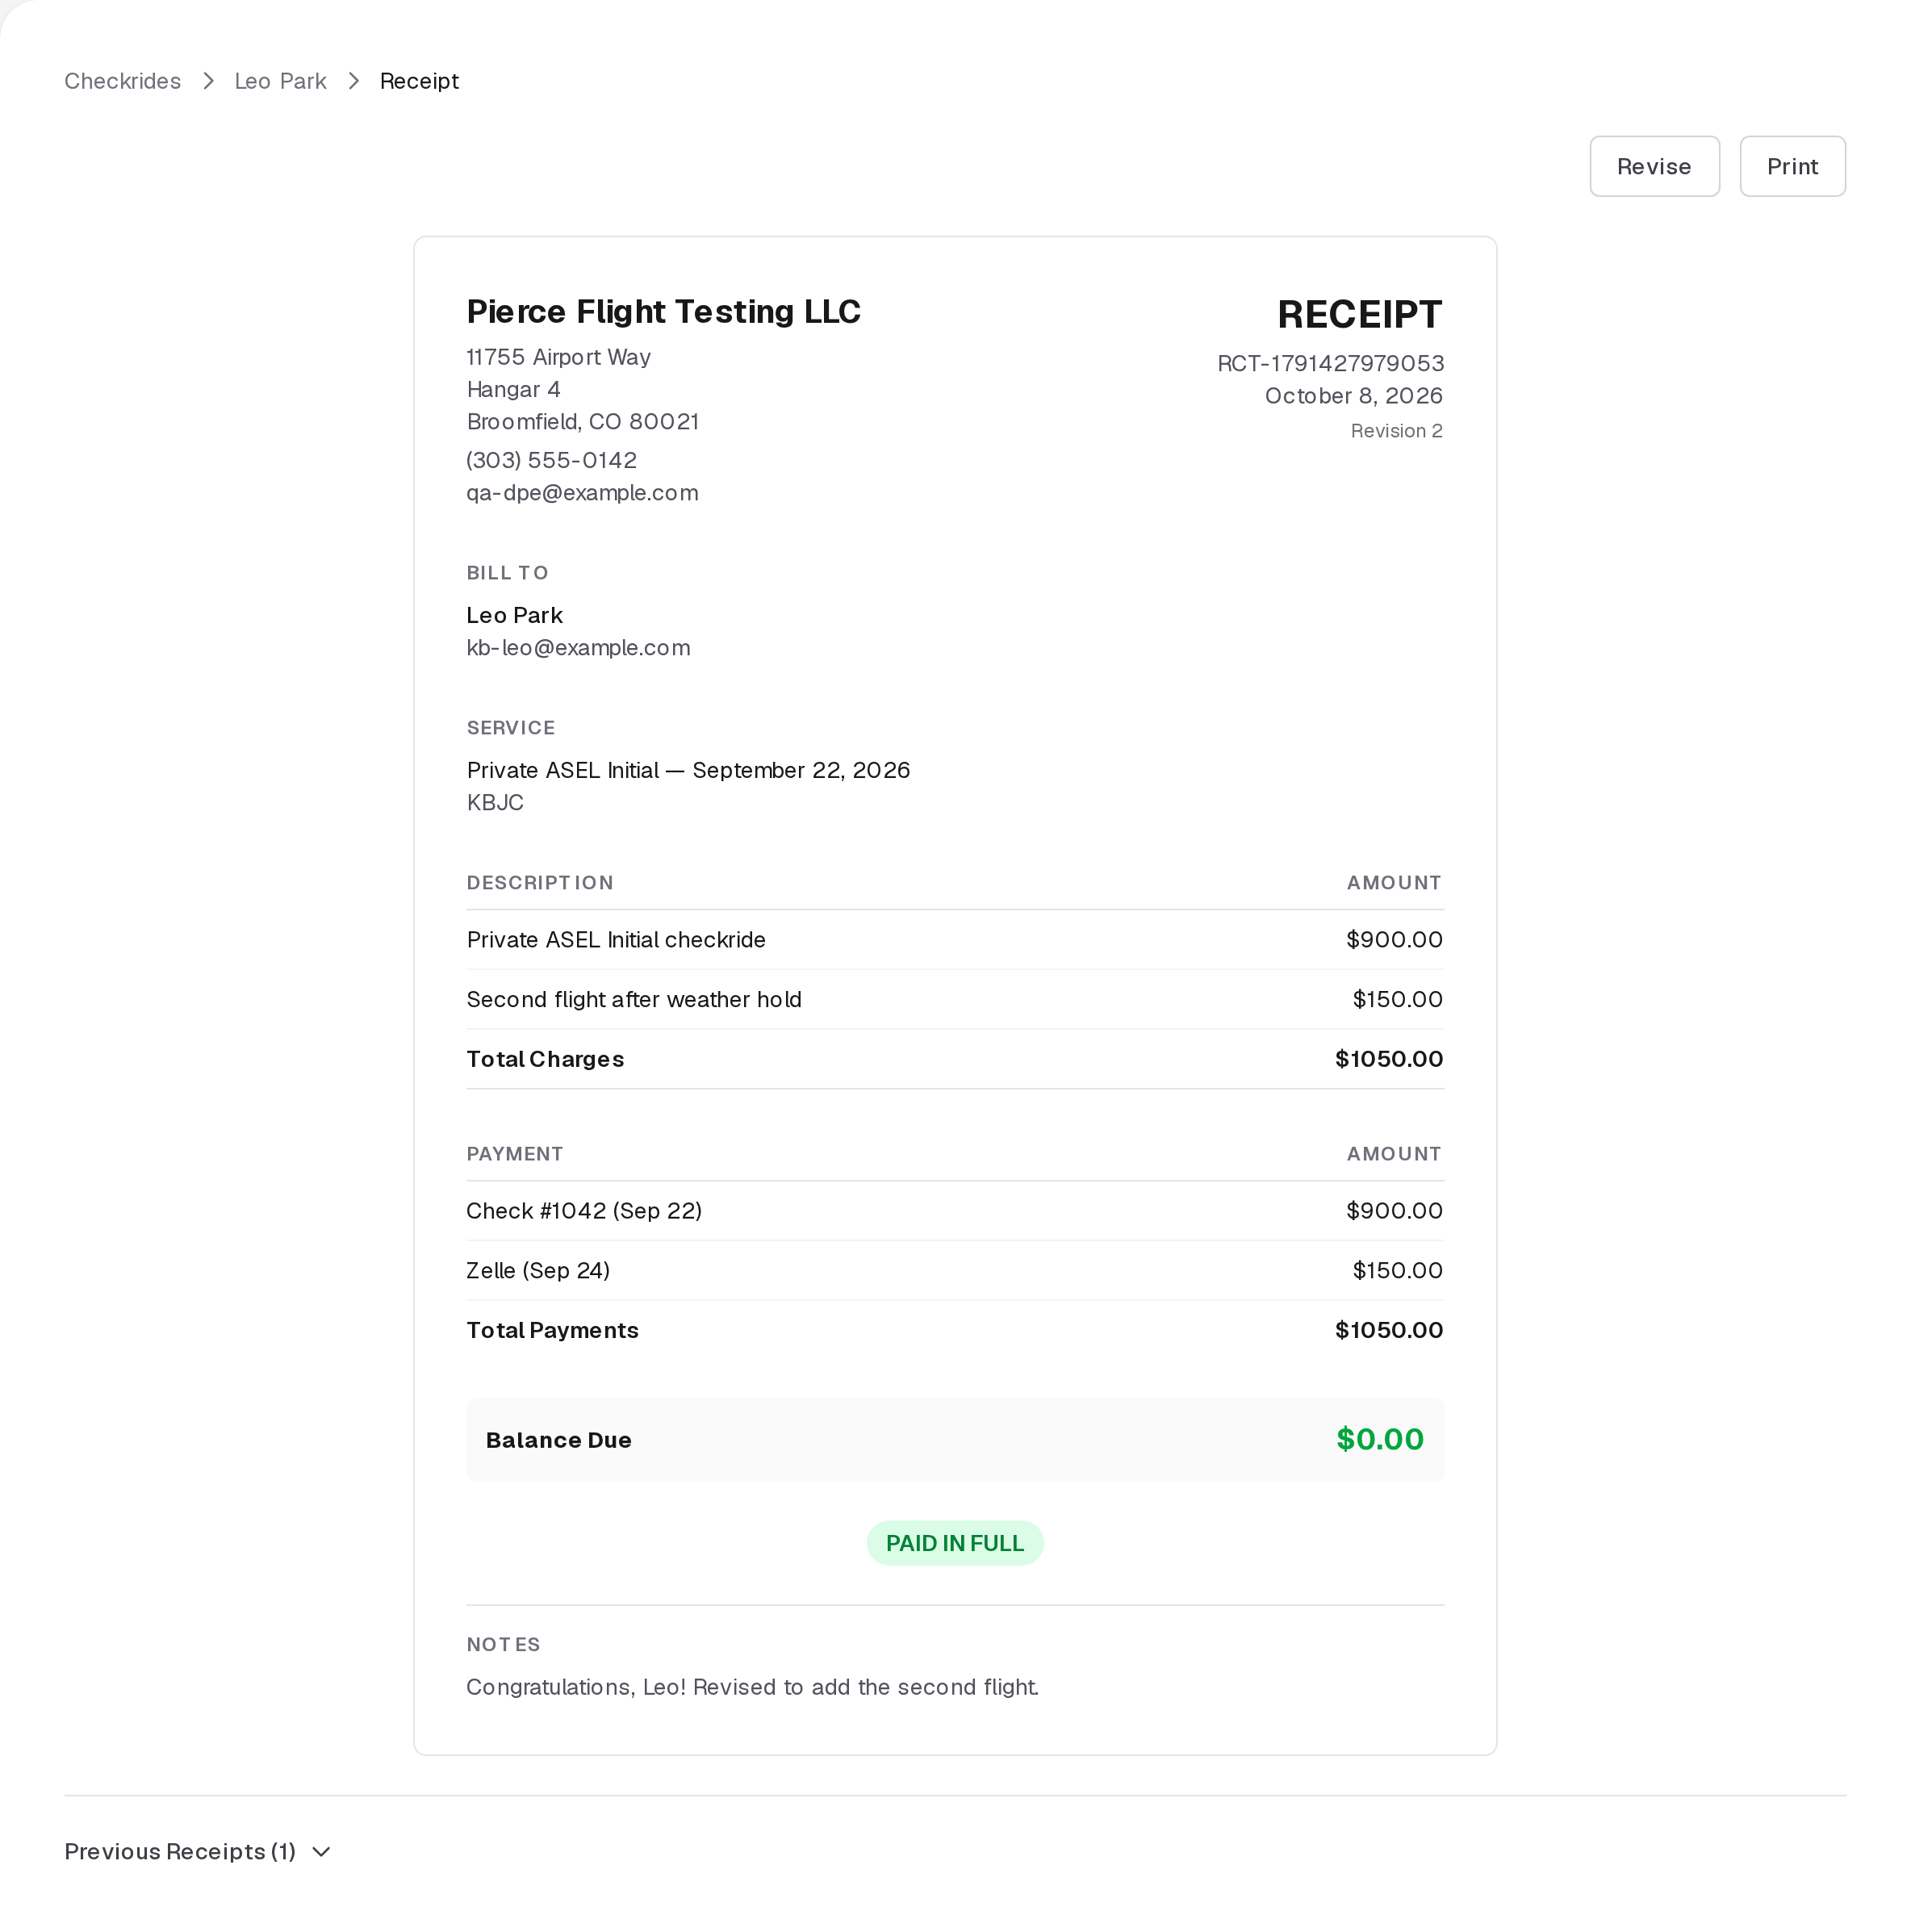Click the Revise button
Image resolution: width=1911 pixels, height=1932 pixels.
pyautogui.click(x=1654, y=166)
